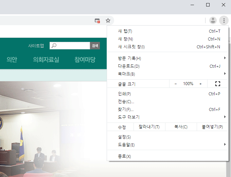Decrease zoom with the minus button
This screenshot has width=231, height=177.
(x=176, y=84)
